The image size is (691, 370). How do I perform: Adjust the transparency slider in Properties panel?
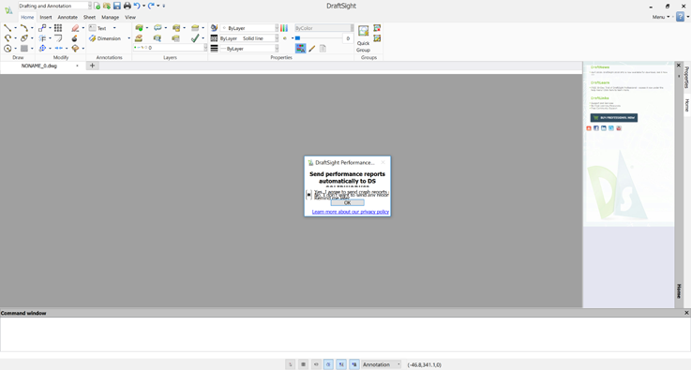pos(319,38)
